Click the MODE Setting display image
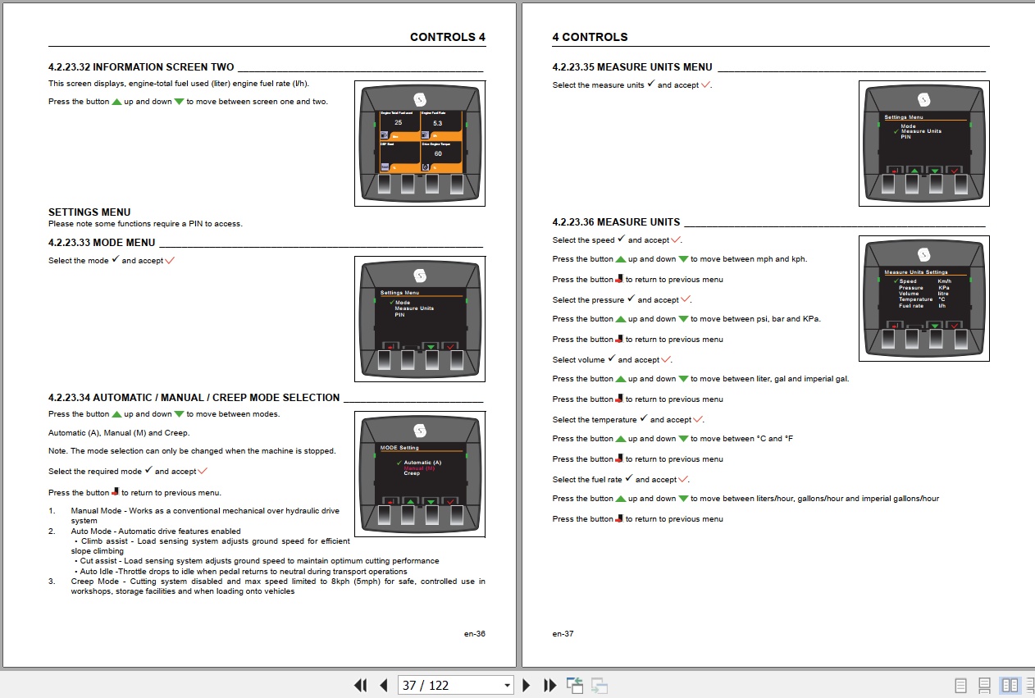Image resolution: width=1035 pixels, height=698 pixels. (x=420, y=473)
